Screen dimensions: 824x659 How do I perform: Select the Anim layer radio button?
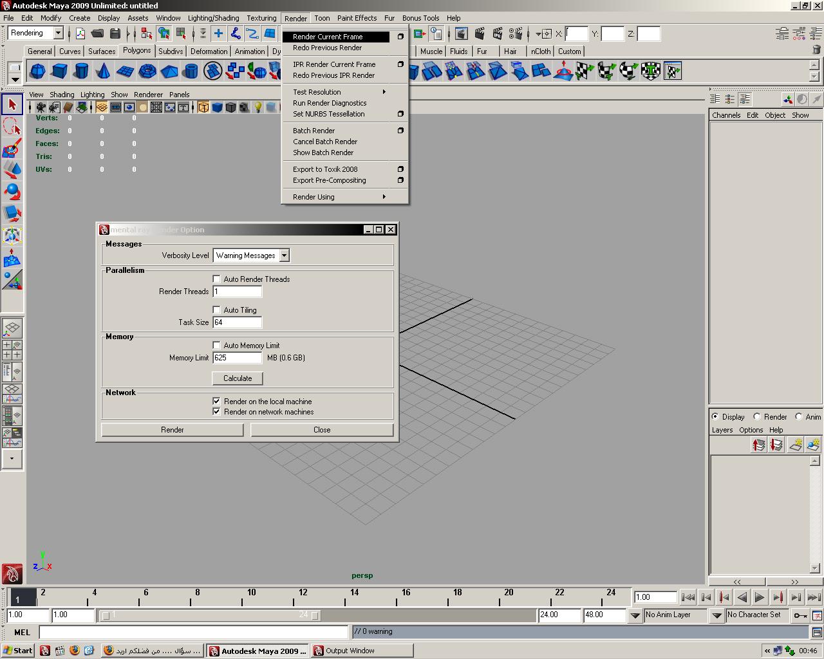799,416
